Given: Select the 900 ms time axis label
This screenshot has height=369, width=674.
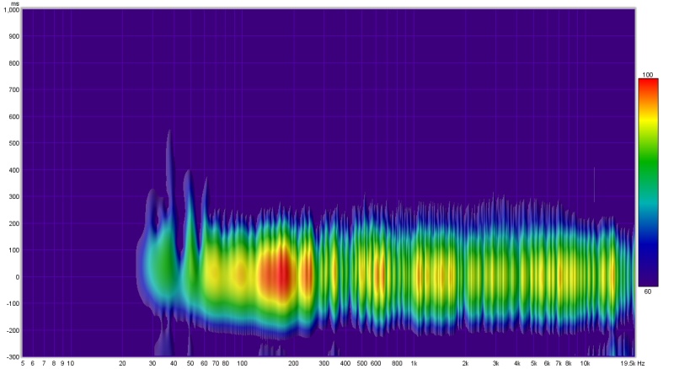Looking at the screenshot, I should 14,36.
